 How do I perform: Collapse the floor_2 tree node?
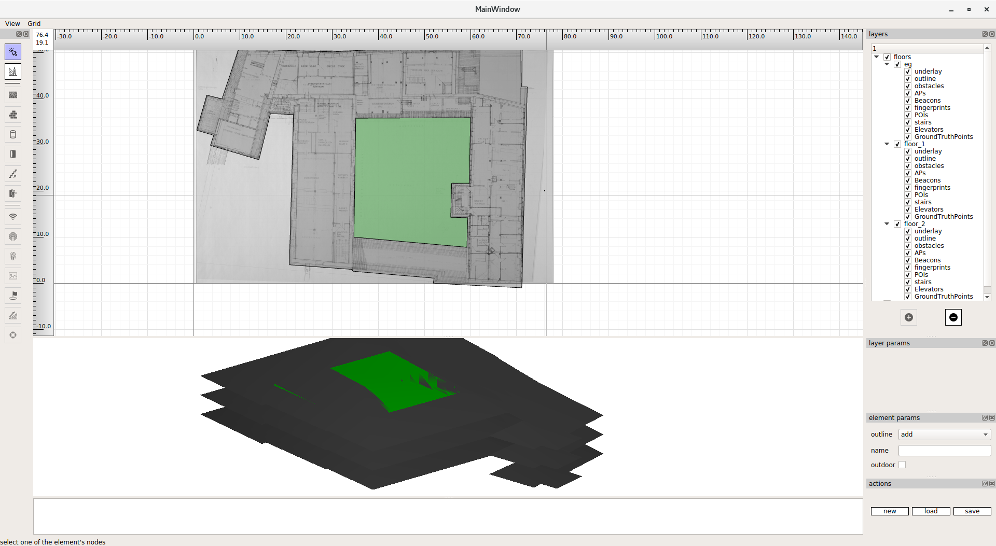pyautogui.click(x=887, y=224)
